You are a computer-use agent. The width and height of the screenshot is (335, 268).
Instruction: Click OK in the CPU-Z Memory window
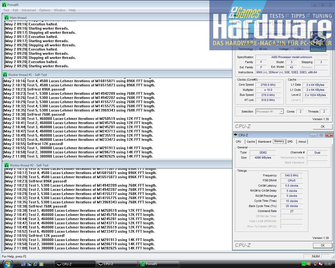[x=323, y=245]
